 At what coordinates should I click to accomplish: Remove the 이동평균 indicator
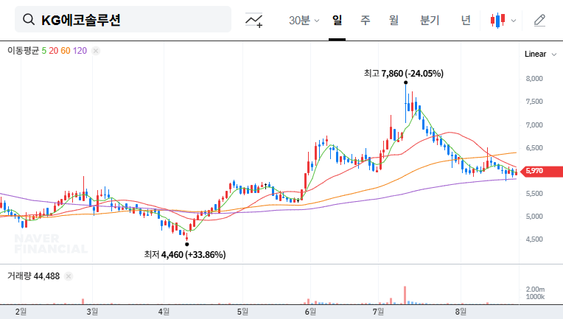(96, 51)
